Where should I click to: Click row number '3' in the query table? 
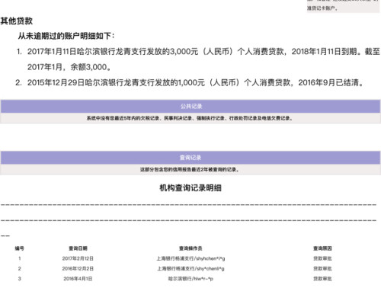[19, 279]
